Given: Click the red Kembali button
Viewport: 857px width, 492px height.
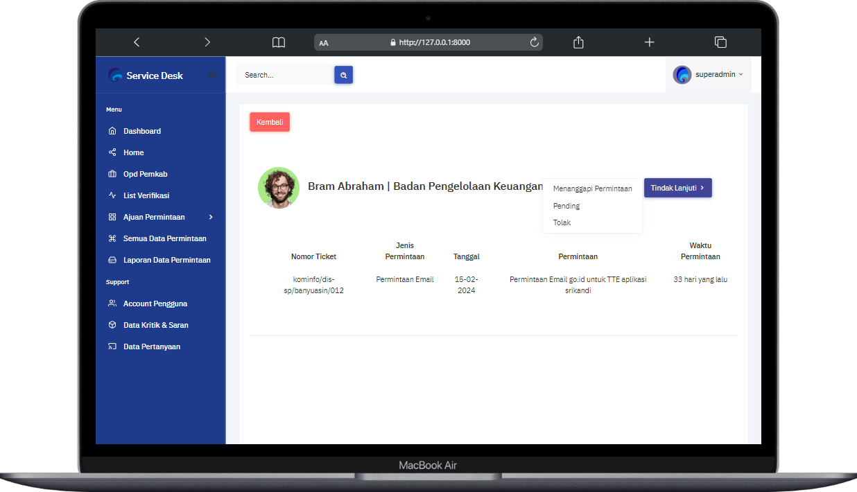Looking at the screenshot, I should pos(270,122).
